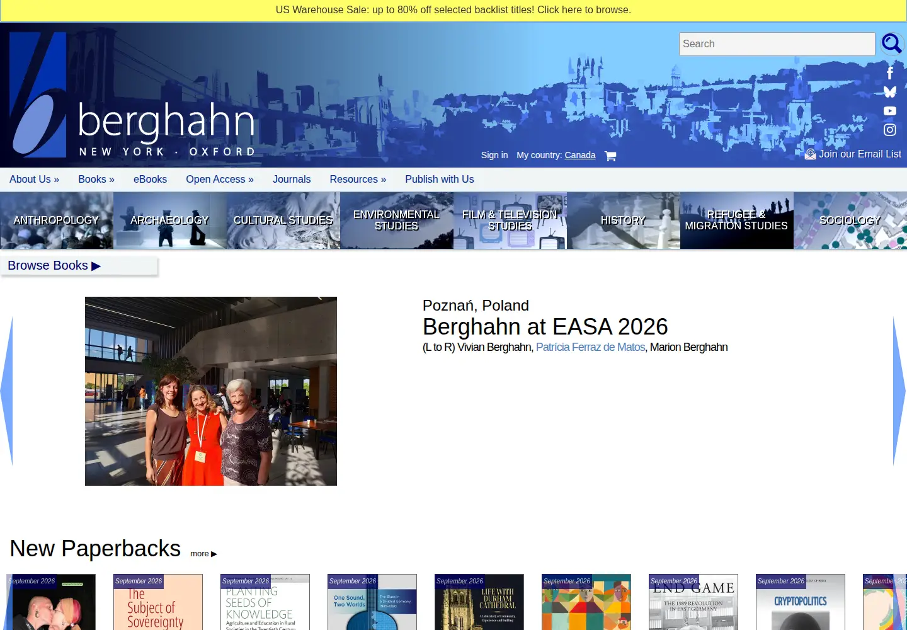The image size is (907, 630).
Task: Select the Cultural Studies subject tile
Action: (x=283, y=220)
